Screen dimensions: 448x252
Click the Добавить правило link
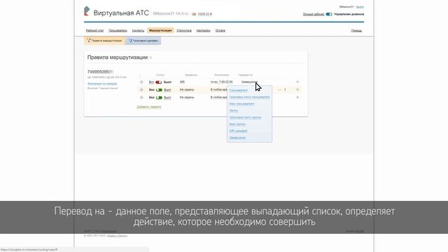(149, 107)
